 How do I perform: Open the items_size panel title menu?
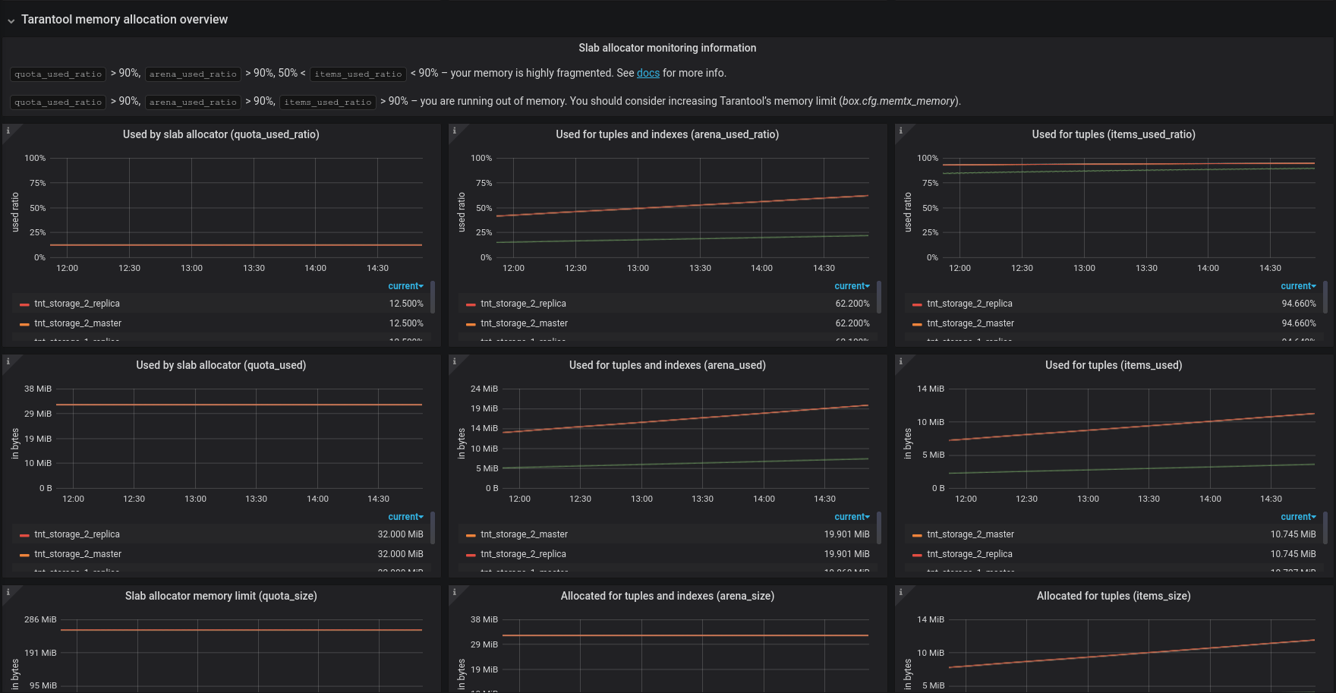(1114, 596)
